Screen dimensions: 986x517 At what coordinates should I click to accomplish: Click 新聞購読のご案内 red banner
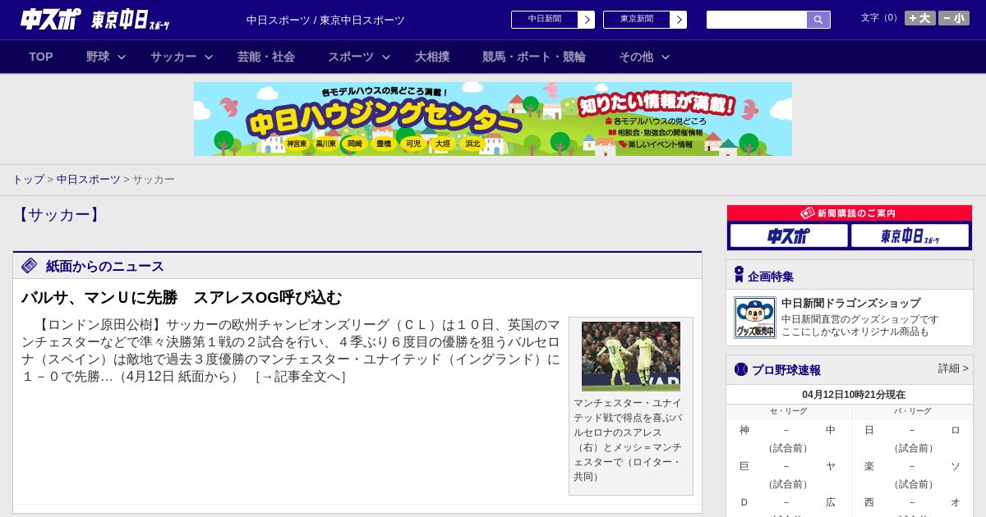pyautogui.click(x=850, y=213)
